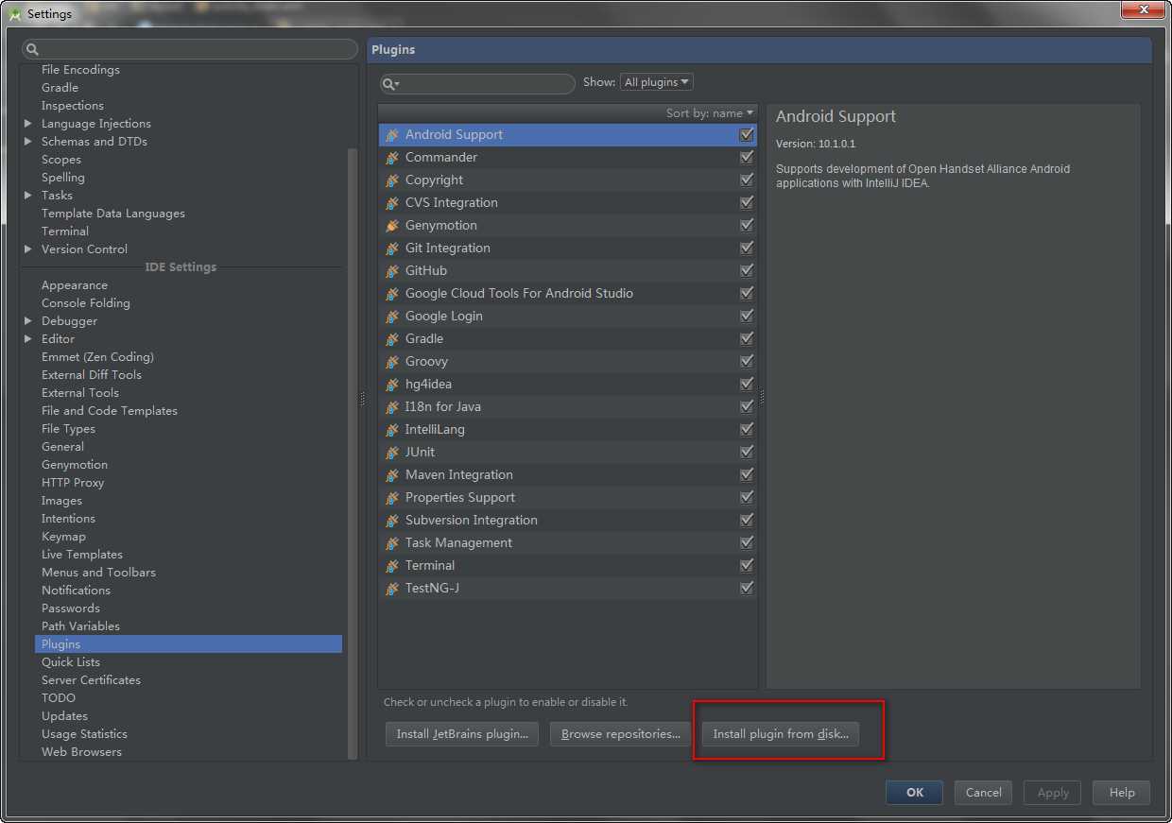Expand the Version Control tree node
Screen dimensions: 1172x823
pos(28,249)
